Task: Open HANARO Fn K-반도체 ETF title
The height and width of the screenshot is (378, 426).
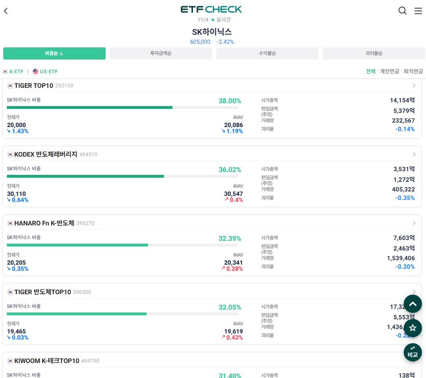Action: tap(44, 223)
